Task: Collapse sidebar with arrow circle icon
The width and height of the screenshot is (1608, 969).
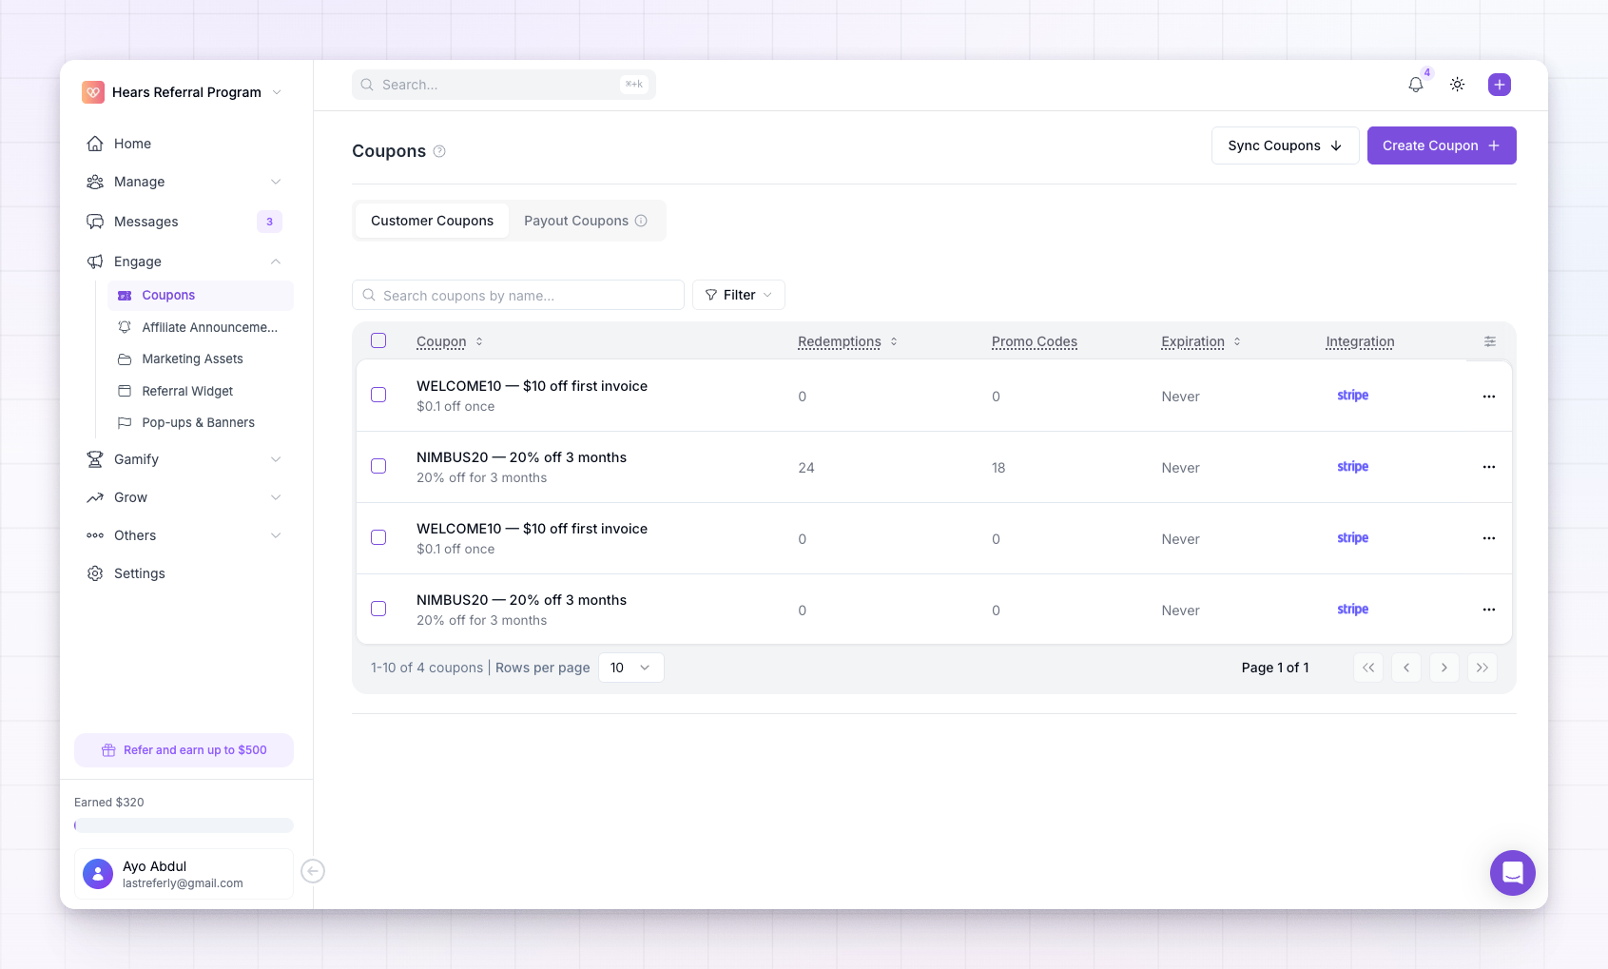Action: click(x=313, y=871)
